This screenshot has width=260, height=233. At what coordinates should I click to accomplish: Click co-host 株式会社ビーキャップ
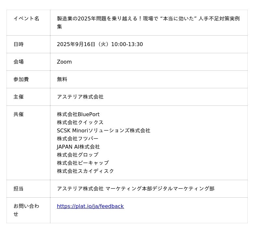pyautogui.click(x=83, y=163)
